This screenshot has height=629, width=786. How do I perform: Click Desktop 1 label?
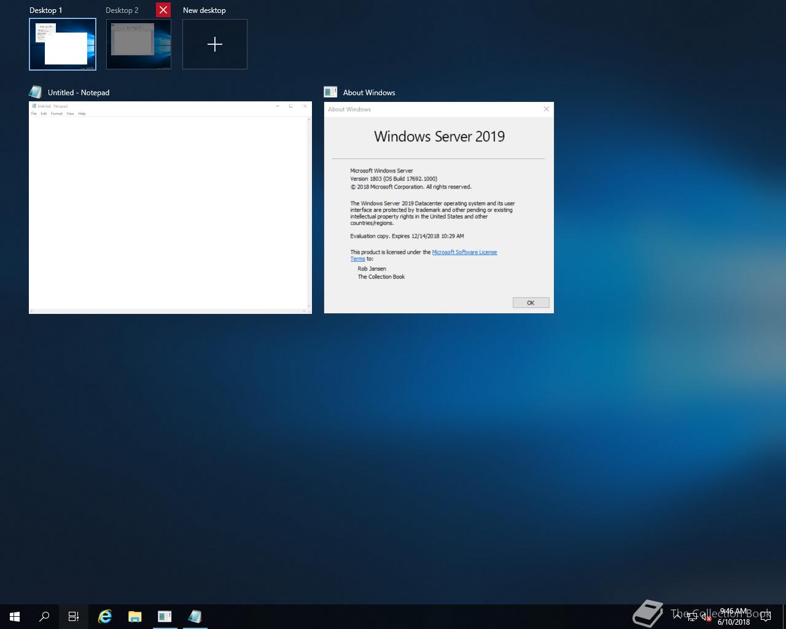tap(45, 10)
